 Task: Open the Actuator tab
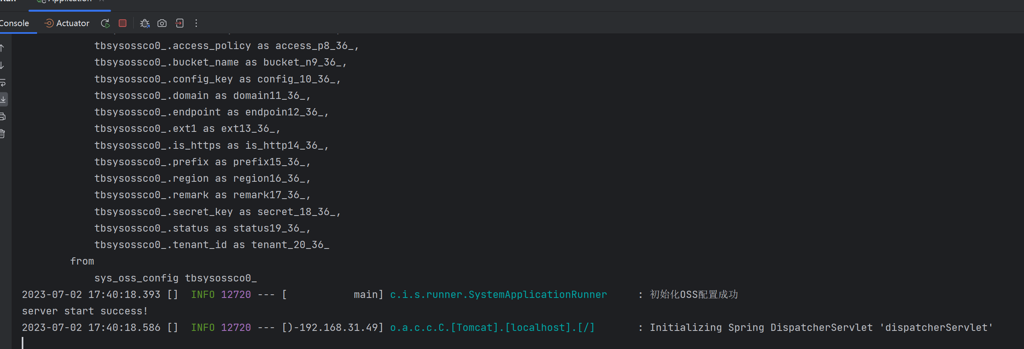67,23
